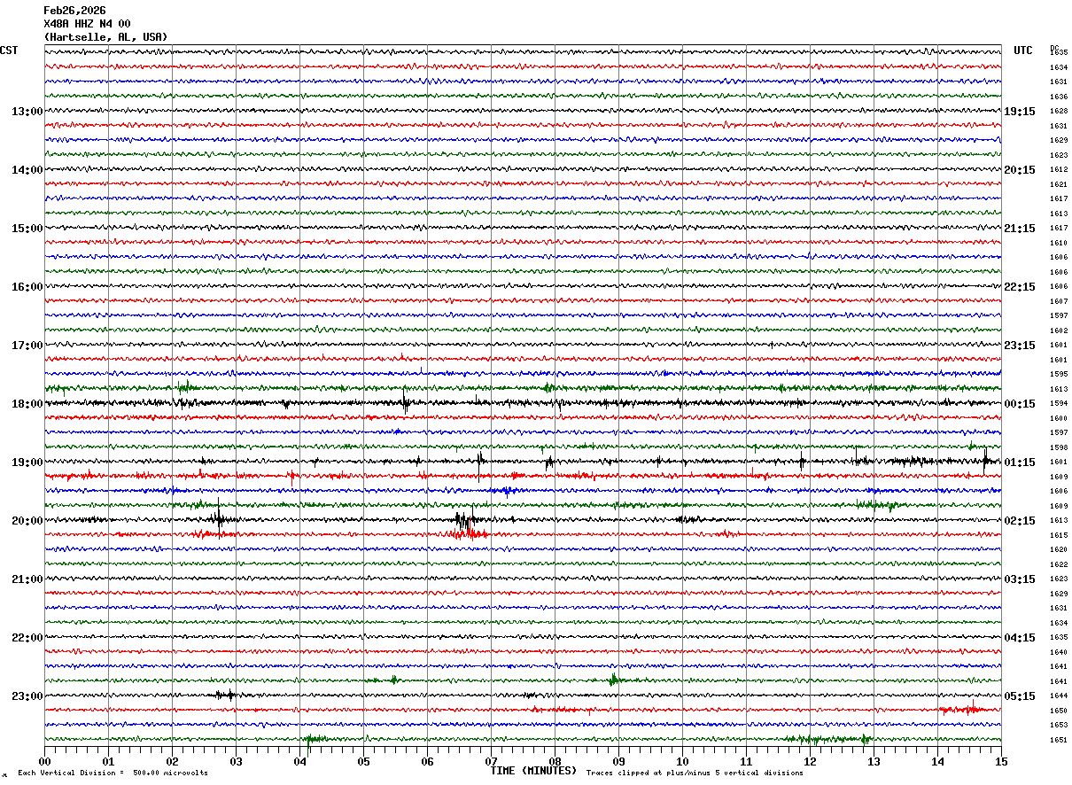Screen dimensions: 1072x785
Task: Click the DC offset value 1612
Action: point(1058,170)
